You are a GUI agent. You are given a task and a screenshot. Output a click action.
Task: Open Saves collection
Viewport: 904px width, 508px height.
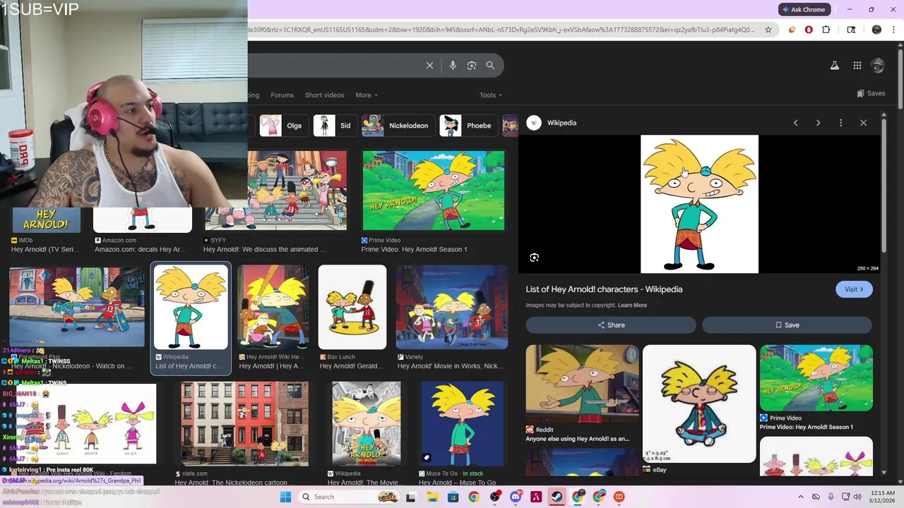click(871, 93)
